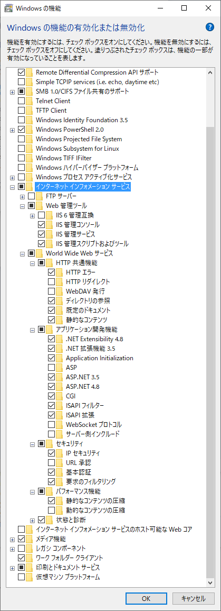Uncheck the ASP.NET 4.8 checkbox
The width and height of the screenshot is (221, 611).
[51, 387]
